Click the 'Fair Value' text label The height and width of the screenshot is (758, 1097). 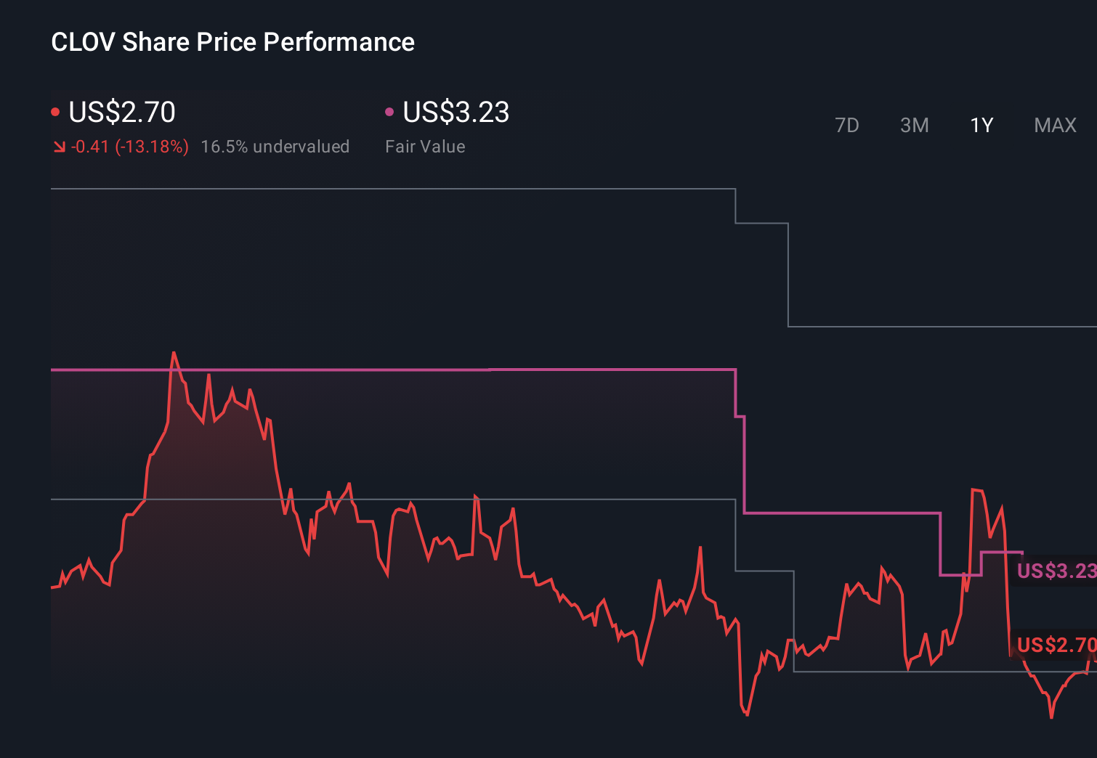[424, 147]
